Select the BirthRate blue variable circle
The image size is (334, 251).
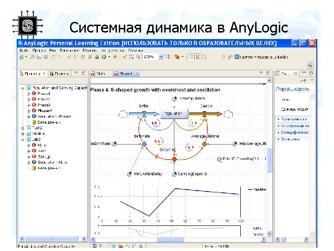click(x=144, y=144)
